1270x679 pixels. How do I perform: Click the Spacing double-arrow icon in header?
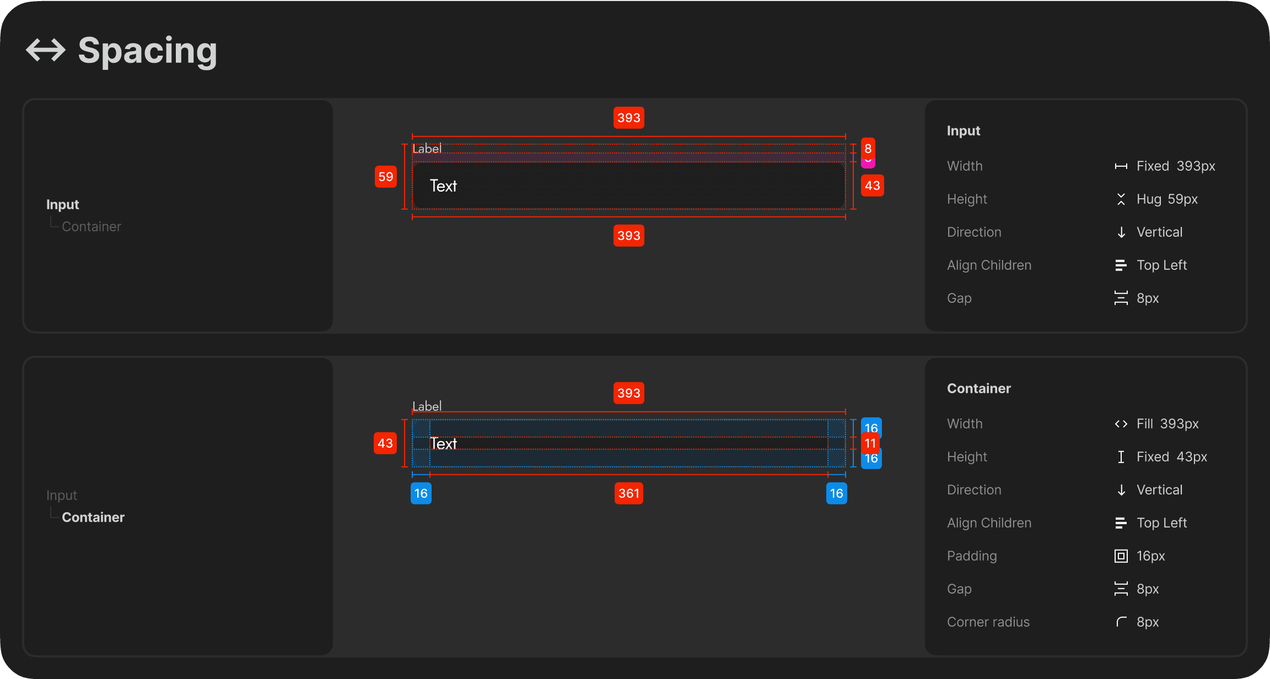click(x=46, y=50)
